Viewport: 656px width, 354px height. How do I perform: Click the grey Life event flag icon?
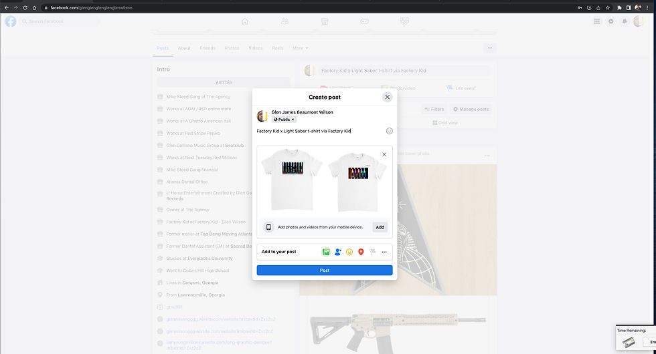[372, 252]
